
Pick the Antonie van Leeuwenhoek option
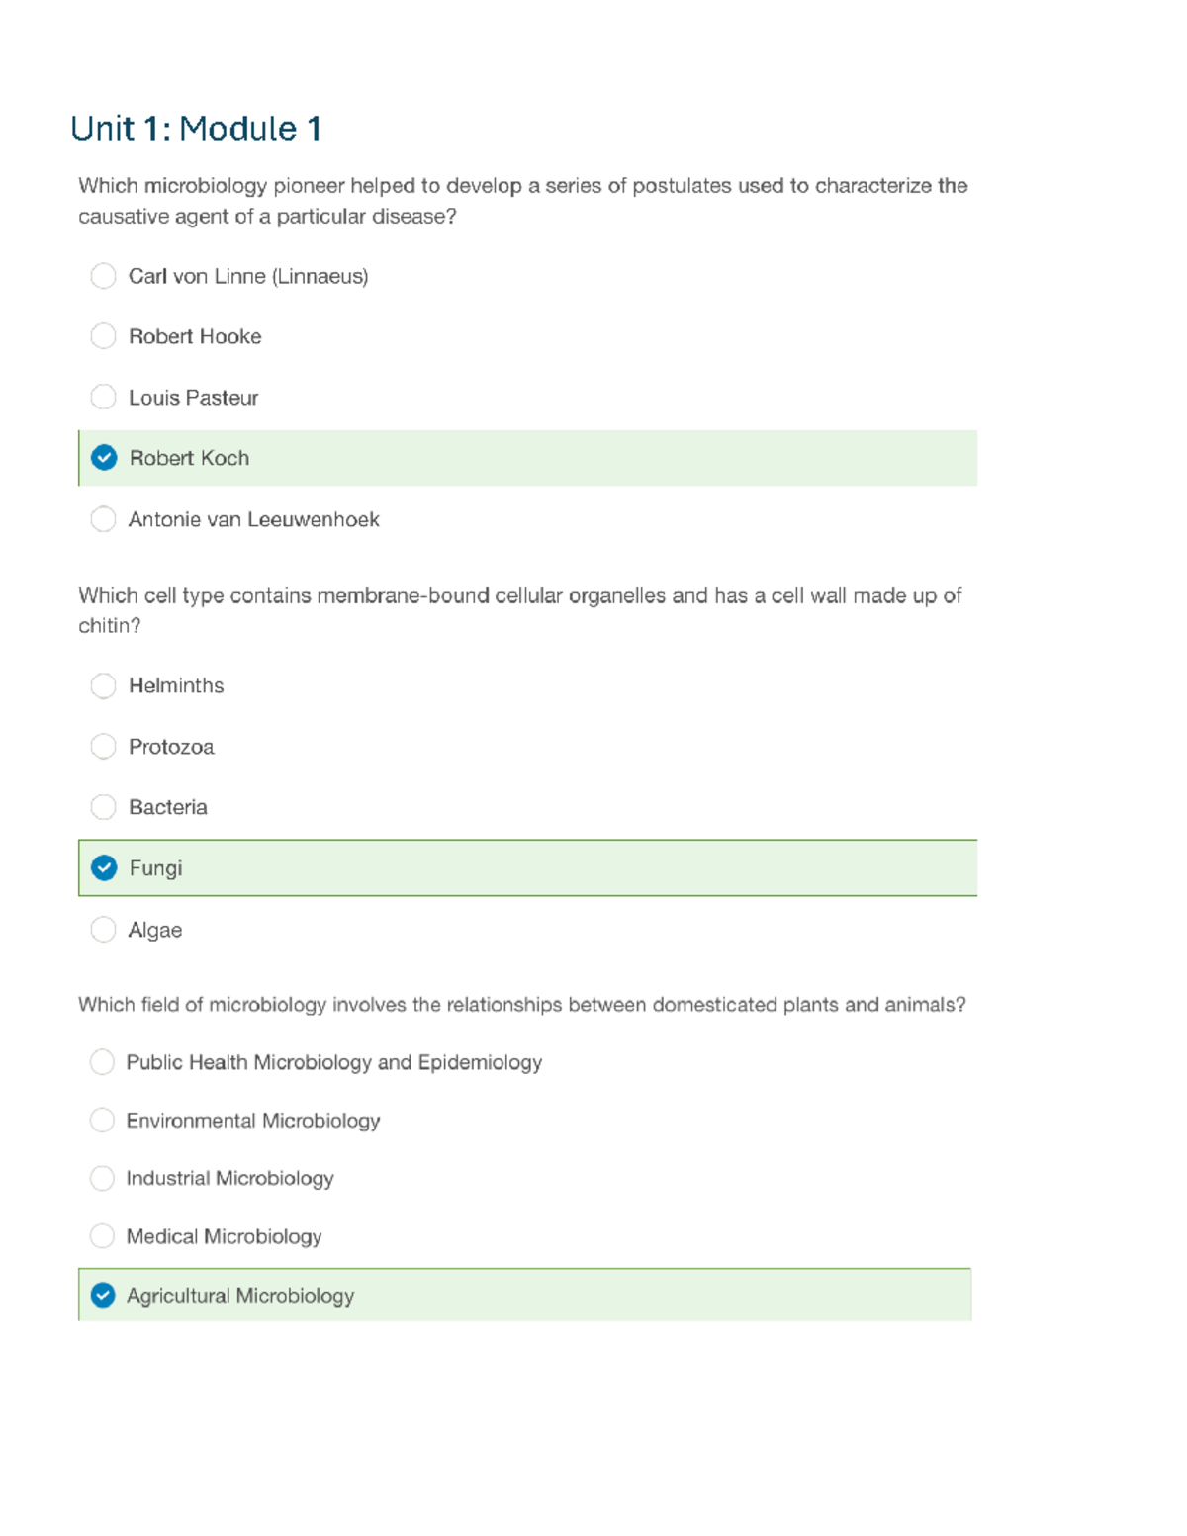click(103, 519)
